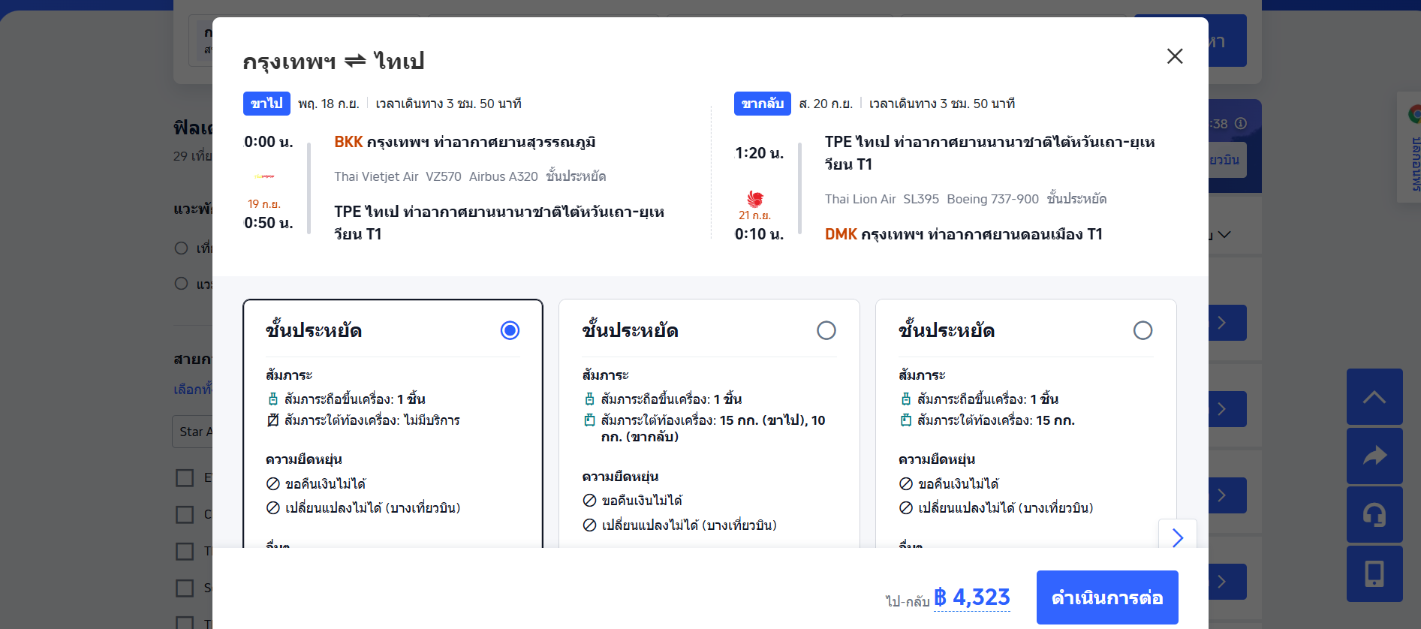Click the right arrow to see more fare options
This screenshot has width=1421, height=629.
(x=1177, y=538)
